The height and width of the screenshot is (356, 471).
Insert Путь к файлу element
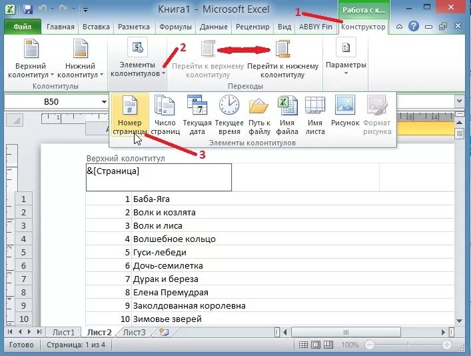pyautogui.click(x=259, y=115)
